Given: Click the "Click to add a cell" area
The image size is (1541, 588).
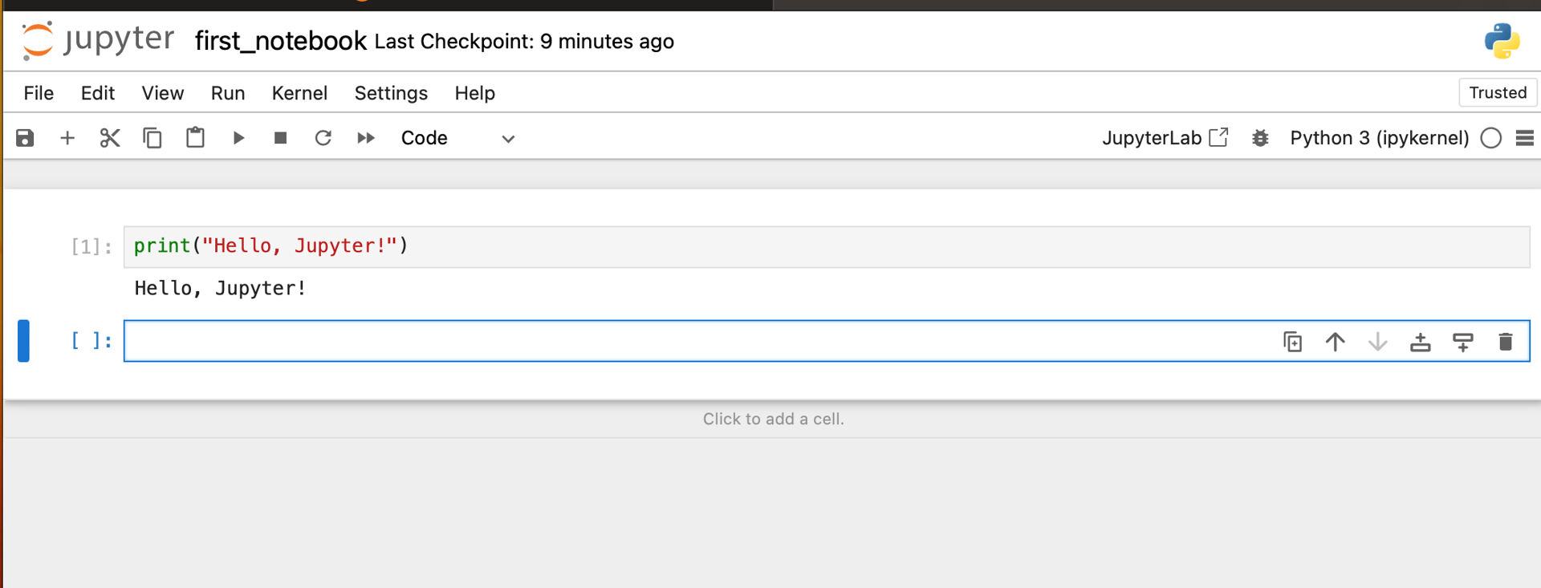Looking at the screenshot, I should pos(773,419).
